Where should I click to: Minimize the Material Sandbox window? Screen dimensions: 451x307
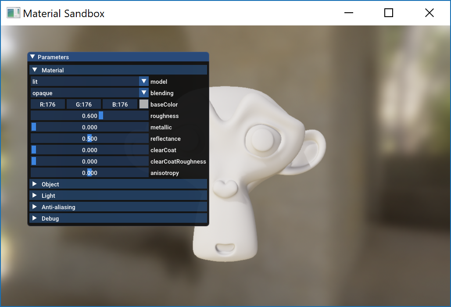click(x=349, y=13)
